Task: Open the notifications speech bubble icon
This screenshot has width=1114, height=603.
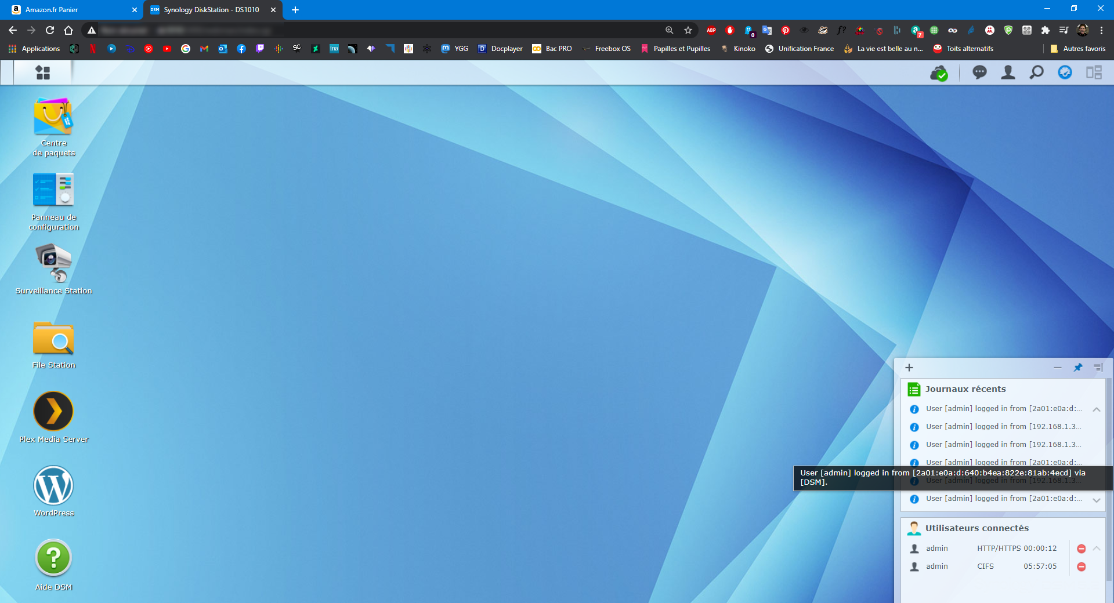Action: [x=979, y=72]
